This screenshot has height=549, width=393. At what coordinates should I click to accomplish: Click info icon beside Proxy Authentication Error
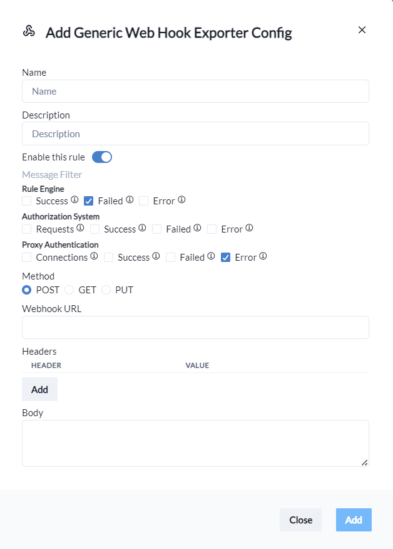(x=263, y=256)
